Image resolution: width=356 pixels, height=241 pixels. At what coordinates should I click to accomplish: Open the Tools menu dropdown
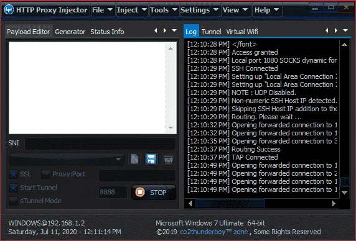click(164, 10)
